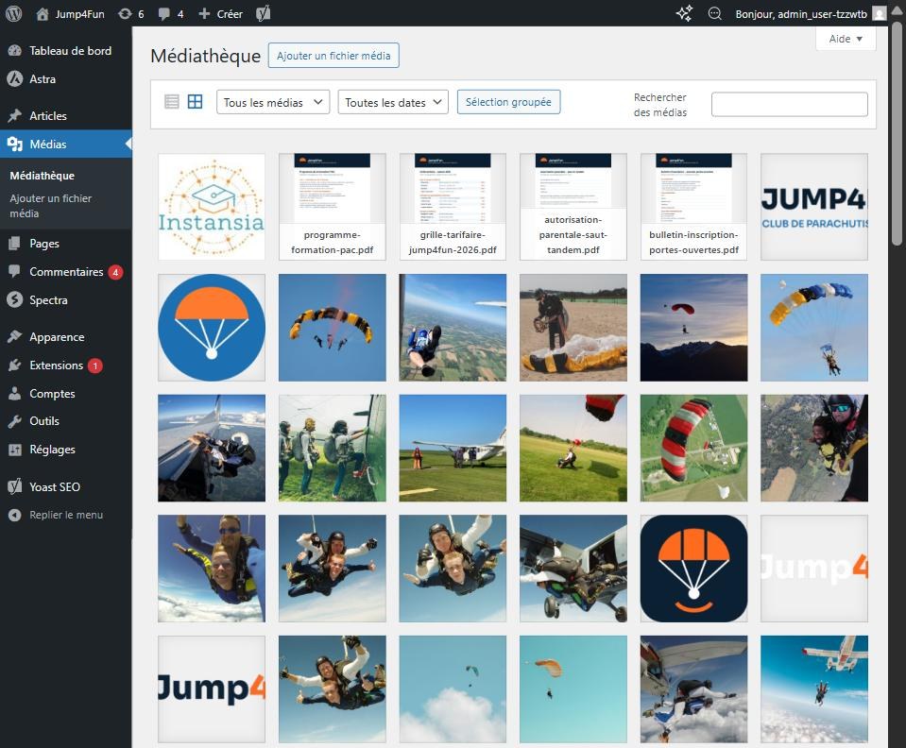Screen dimensions: 906x748
Task: Open the Extensions menu
Action: [66, 365]
